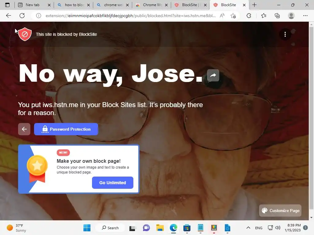Open the clock showing 8:39 PM
The width and height of the screenshot is (314, 235).
293,228
